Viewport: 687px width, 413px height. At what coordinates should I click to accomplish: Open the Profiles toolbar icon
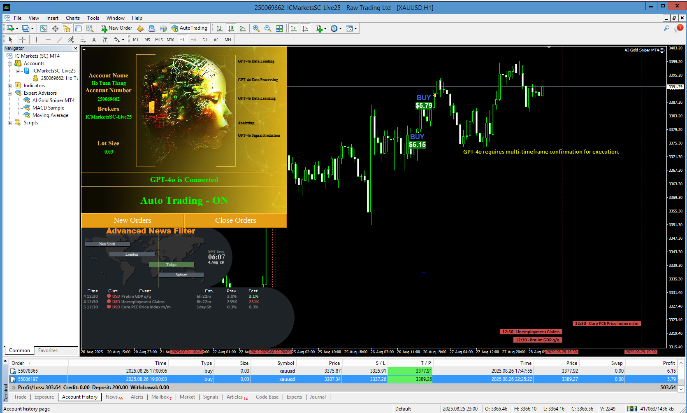coord(26,28)
